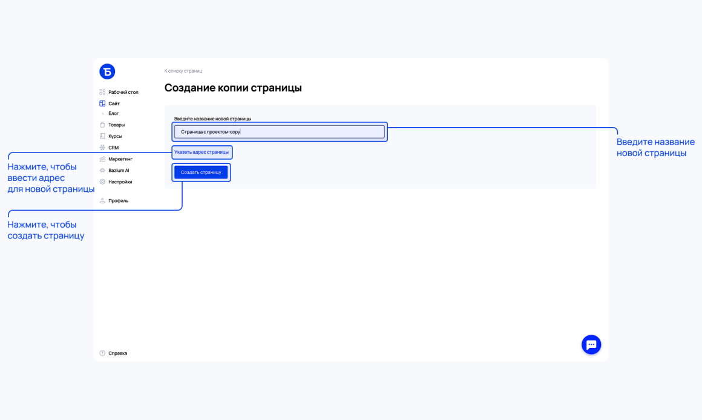Click the Bazium AI icon
Viewport: 702px width, 420px height.
point(102,170)
